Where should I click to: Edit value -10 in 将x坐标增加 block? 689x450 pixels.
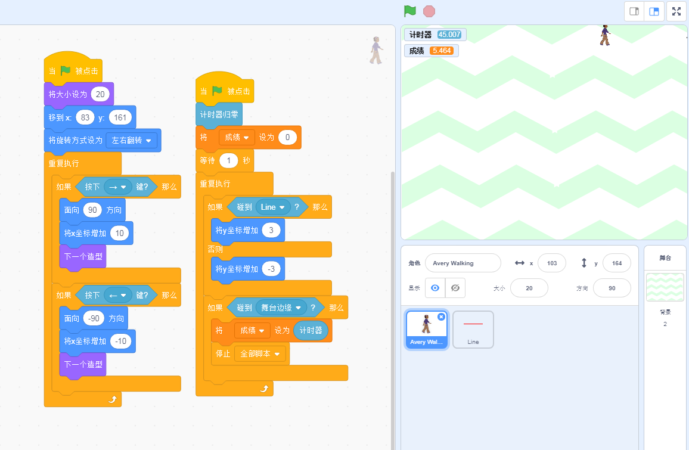121,341
